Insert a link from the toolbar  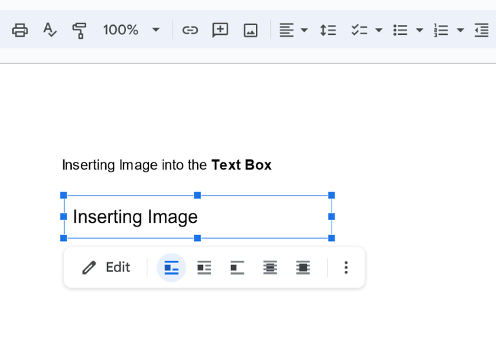[x=190, y=30]
